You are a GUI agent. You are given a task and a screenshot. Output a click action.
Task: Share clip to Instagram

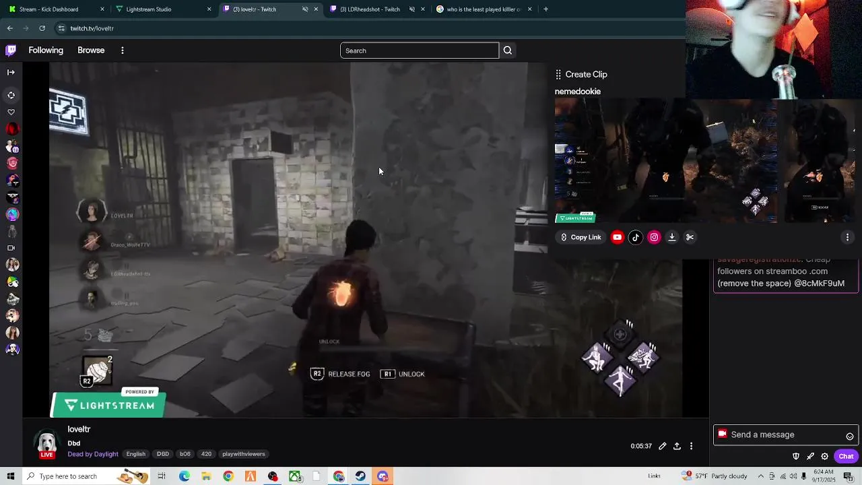(654, 237)
